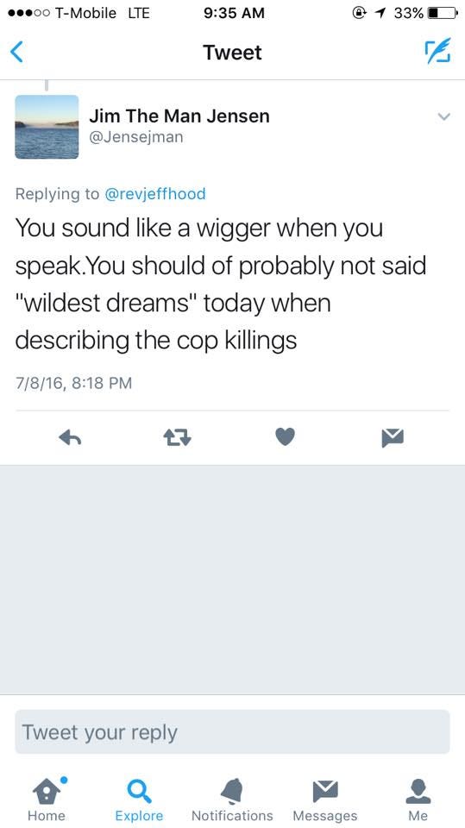
Task: View the Jim The Man Jensen name link
Action: coord(179,116)
